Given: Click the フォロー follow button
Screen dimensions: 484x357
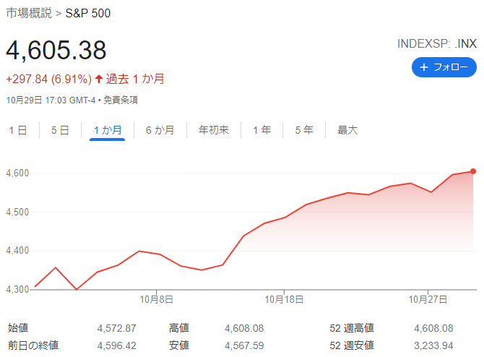Looking at the screenshot, I should pos(444,67).
